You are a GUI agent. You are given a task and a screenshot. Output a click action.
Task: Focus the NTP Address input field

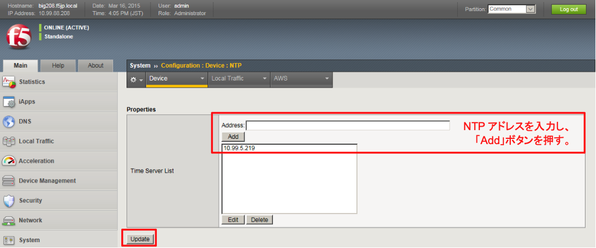[x=348, y=125]
